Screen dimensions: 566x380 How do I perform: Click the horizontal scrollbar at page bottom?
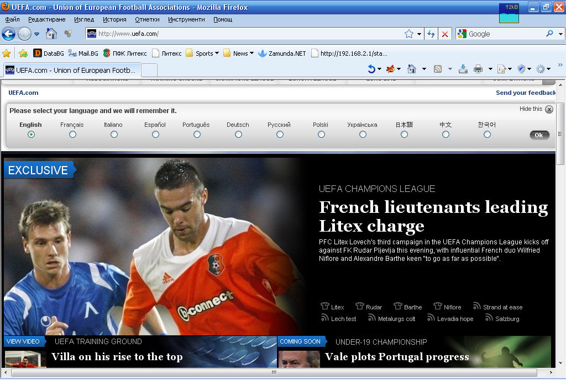(274, 373)
